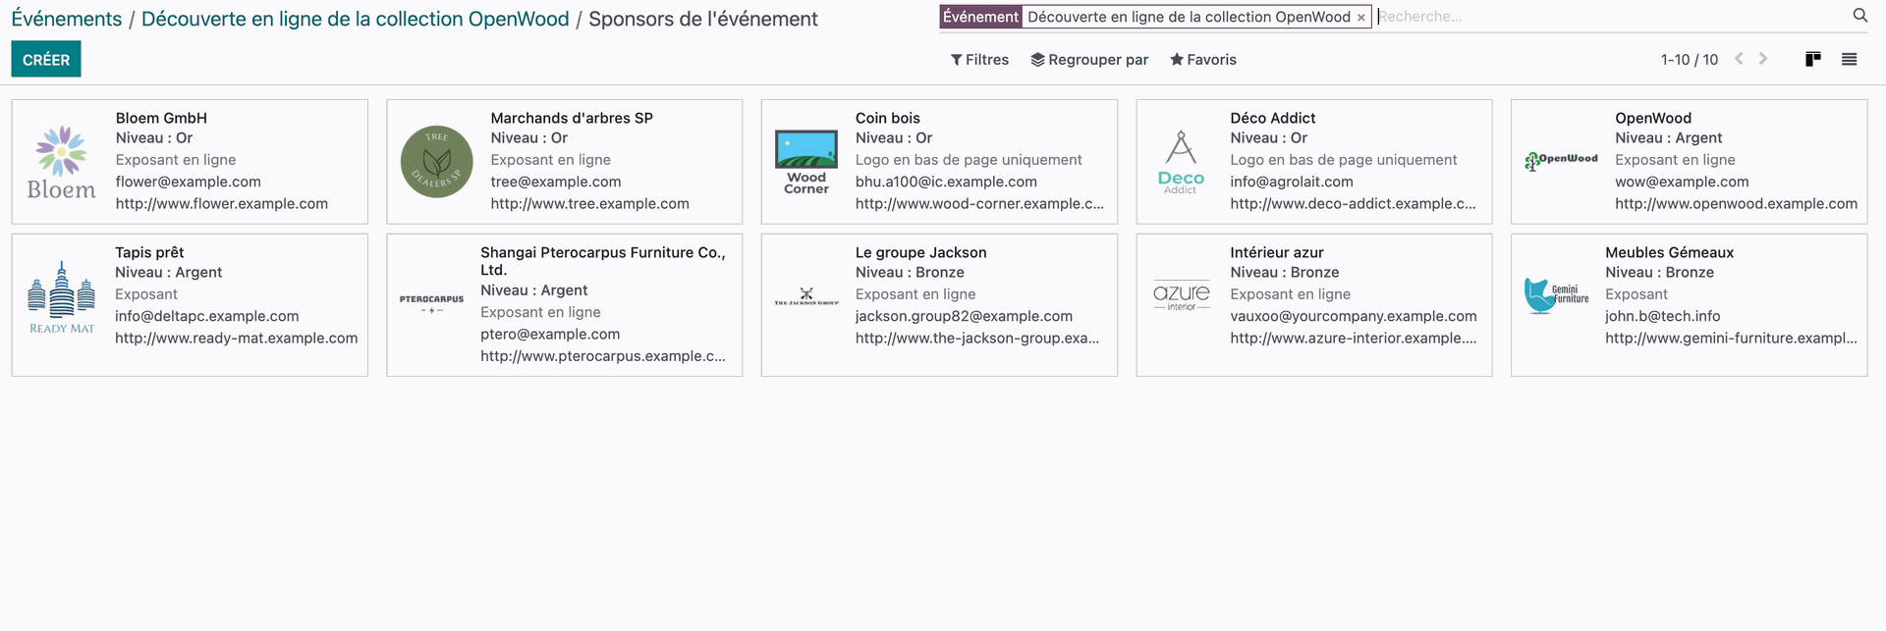The image size is (1886, 631).
Task: Click the 1-10 / 10 pager counter
Action: (1690, 60)
